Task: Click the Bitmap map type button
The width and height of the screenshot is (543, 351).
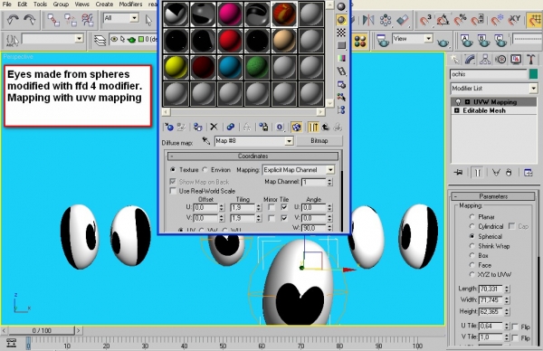Action: pos(319,141)
